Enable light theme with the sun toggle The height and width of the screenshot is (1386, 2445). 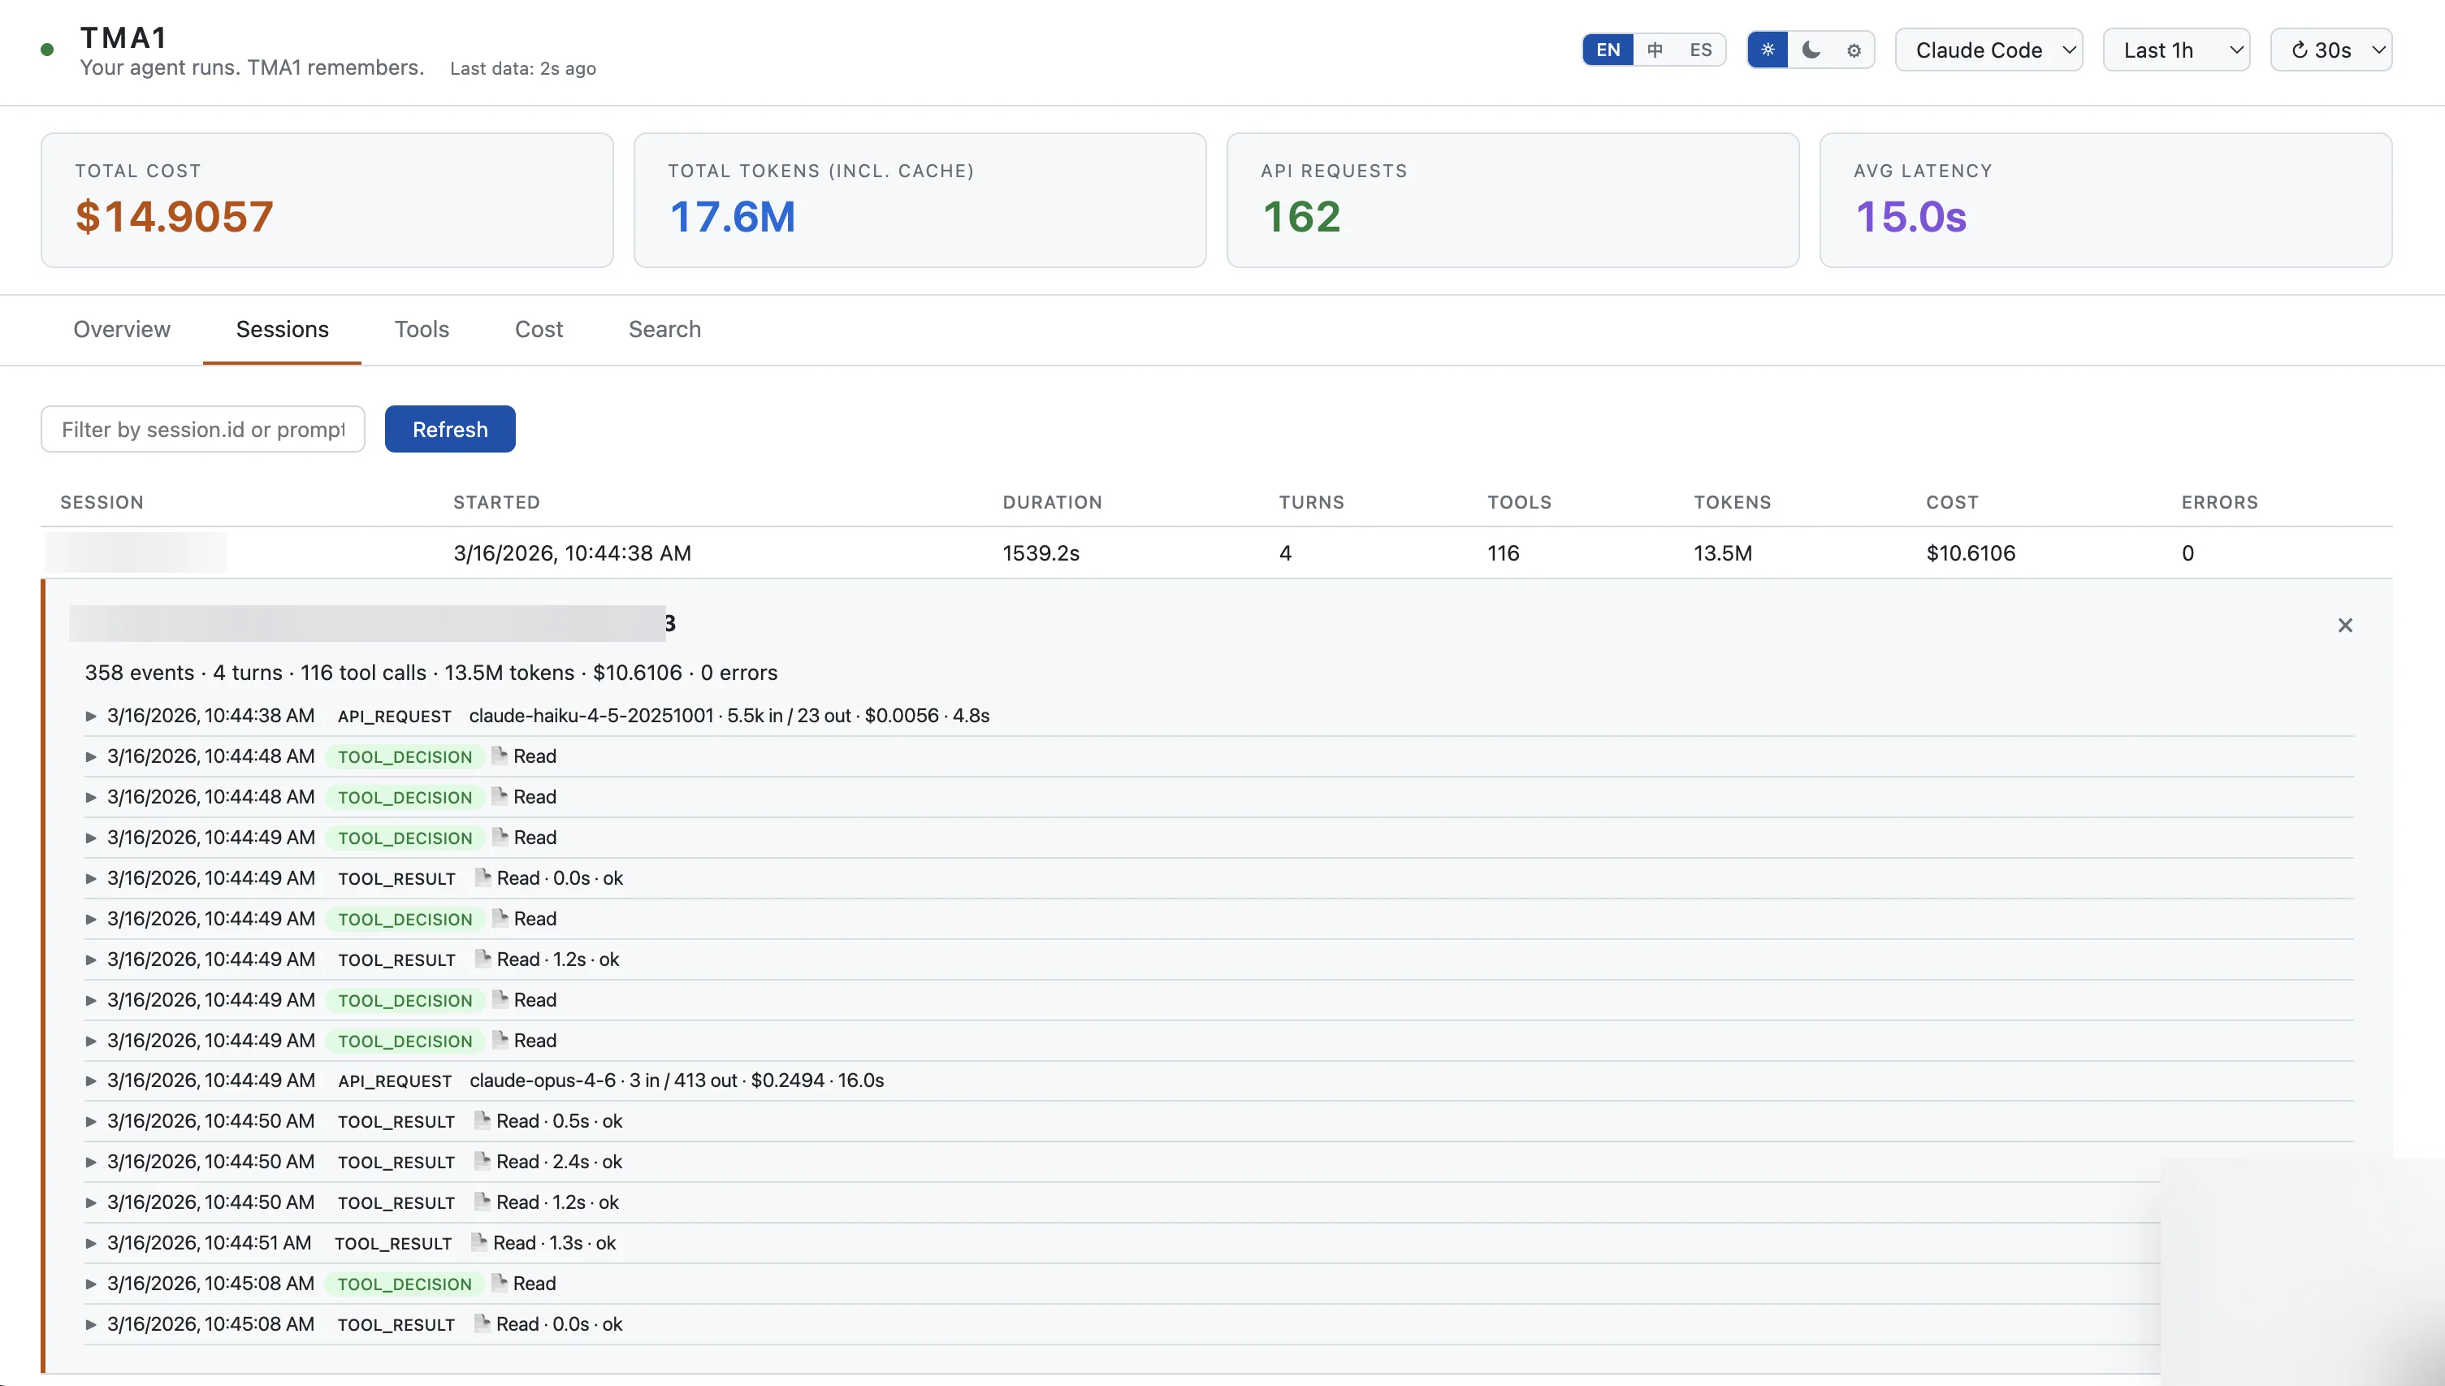1768,50
